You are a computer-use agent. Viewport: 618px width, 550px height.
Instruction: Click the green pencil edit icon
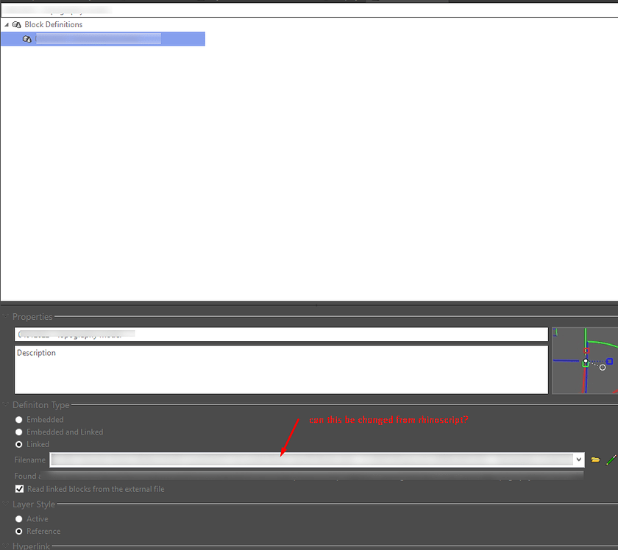(611, 459)
